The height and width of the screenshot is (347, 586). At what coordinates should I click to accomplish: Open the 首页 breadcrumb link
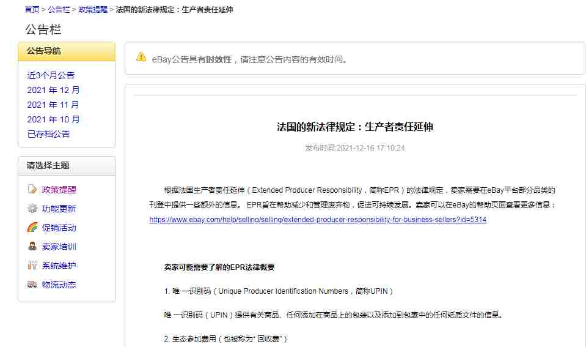click(32, 10)
